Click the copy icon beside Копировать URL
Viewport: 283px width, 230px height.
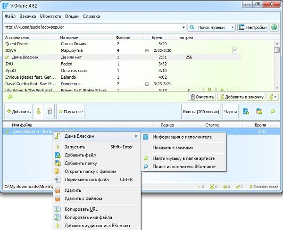pos(58,209)
